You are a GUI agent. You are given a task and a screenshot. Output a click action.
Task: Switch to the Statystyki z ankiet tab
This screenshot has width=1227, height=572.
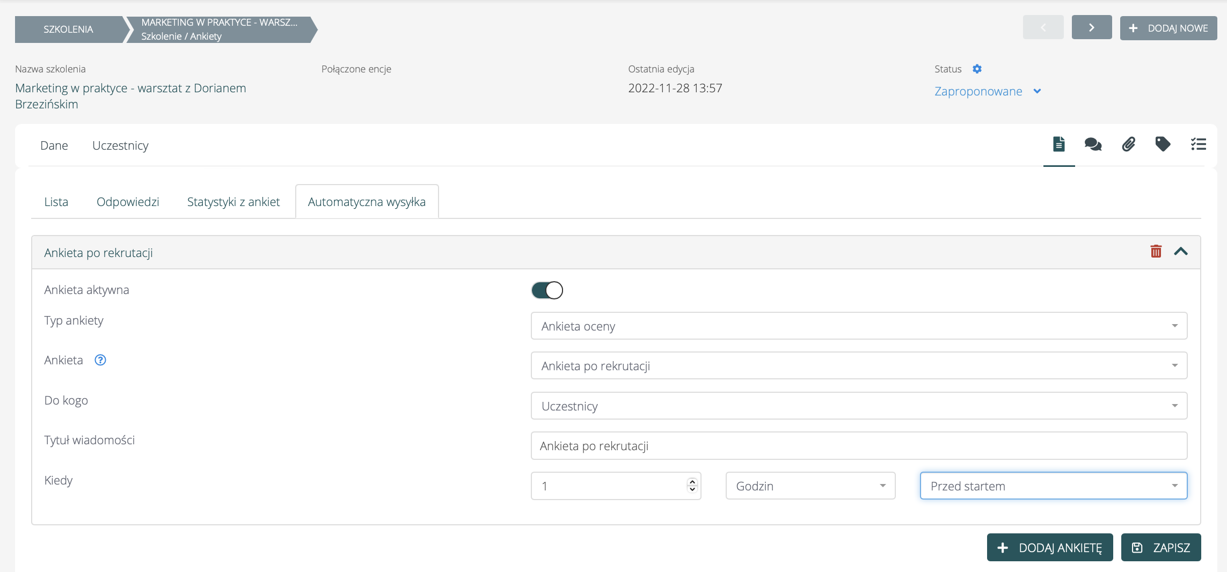[233, 202]
